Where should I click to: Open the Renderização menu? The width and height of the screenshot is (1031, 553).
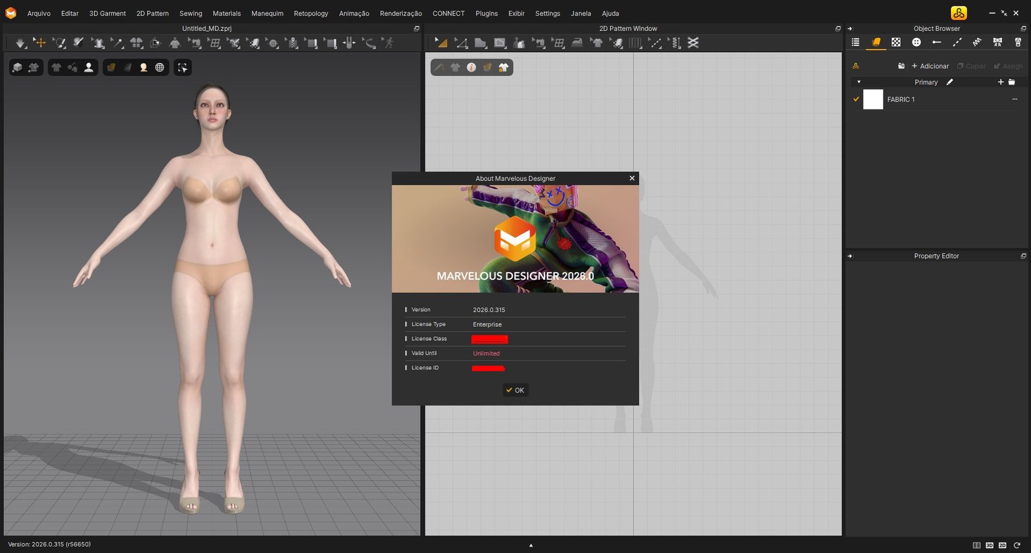click(x=401, y=13)
